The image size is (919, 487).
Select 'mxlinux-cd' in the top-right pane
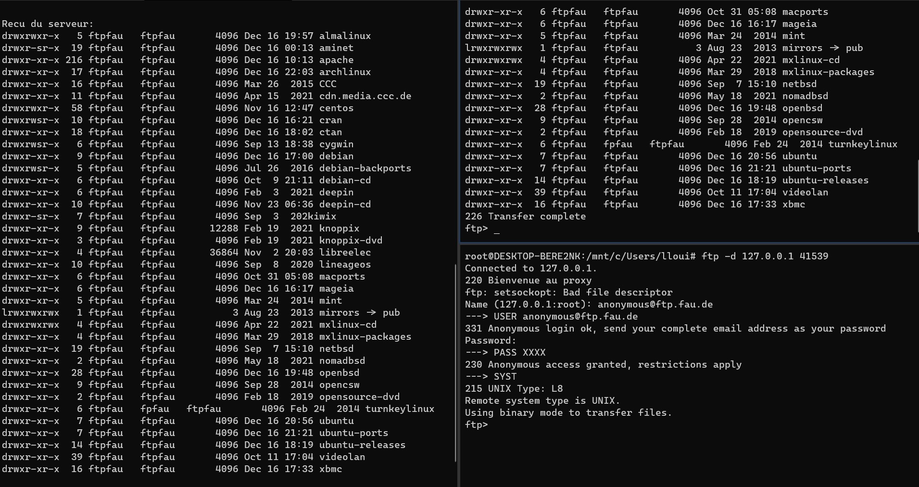click(x=811, y=60)
